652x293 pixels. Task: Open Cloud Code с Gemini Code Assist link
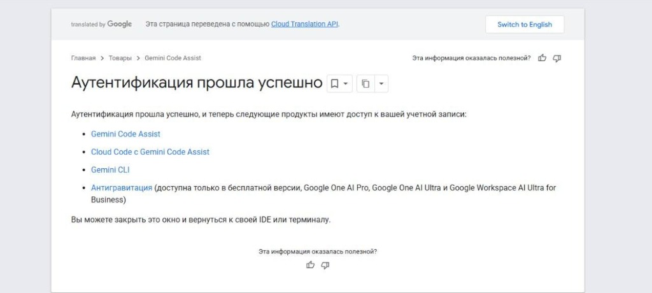[x=150, y=152]
